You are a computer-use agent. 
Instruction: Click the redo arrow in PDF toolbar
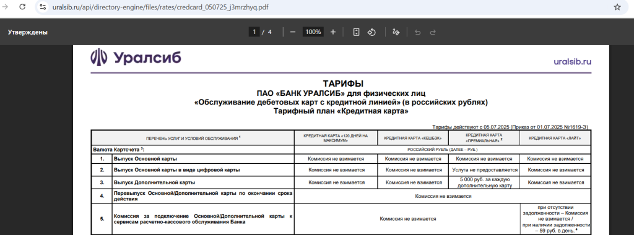click(x=433, y=32)
